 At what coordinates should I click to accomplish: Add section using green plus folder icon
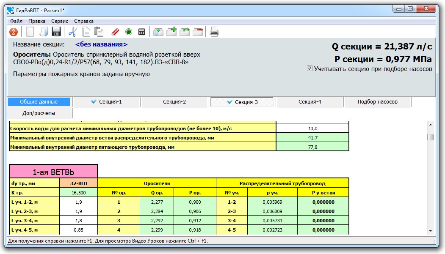[x=171, y=32]
